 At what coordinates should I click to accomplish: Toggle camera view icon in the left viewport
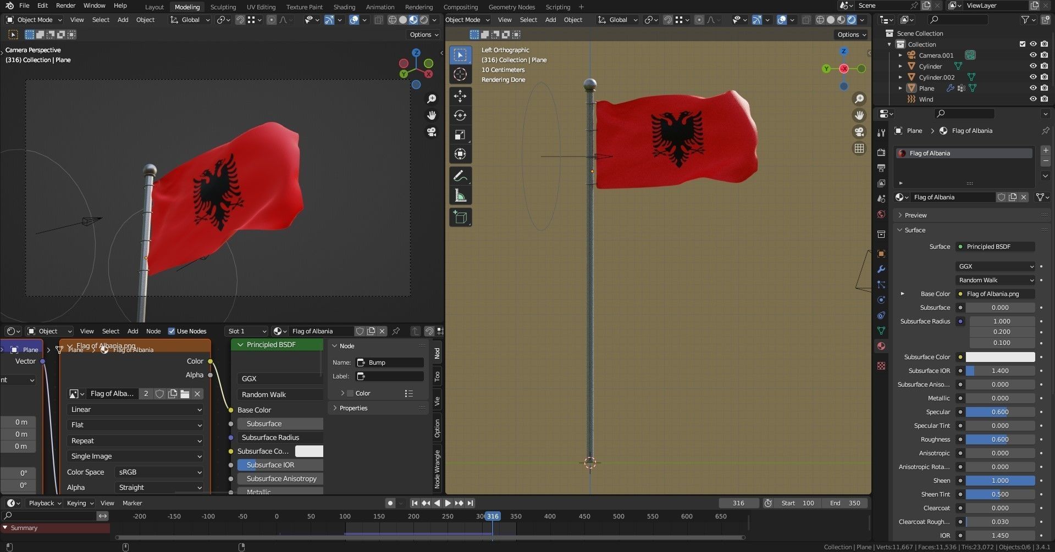[x=432, y=132]
